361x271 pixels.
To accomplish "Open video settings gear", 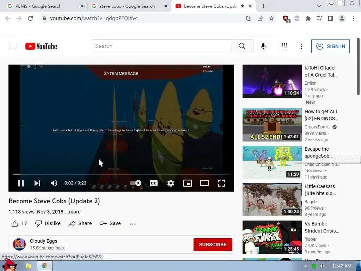I will point(171,183).
